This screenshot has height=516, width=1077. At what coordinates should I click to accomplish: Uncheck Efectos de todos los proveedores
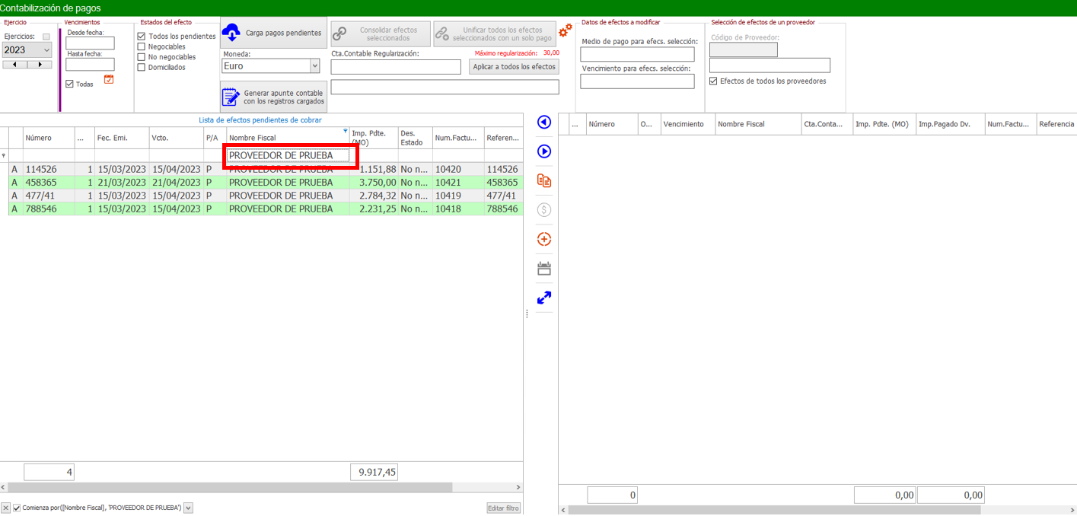pyautogui.click(x=713, y=81)
